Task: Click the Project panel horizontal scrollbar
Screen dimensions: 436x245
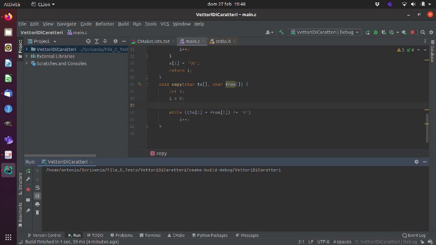Action: coord(60,155)
